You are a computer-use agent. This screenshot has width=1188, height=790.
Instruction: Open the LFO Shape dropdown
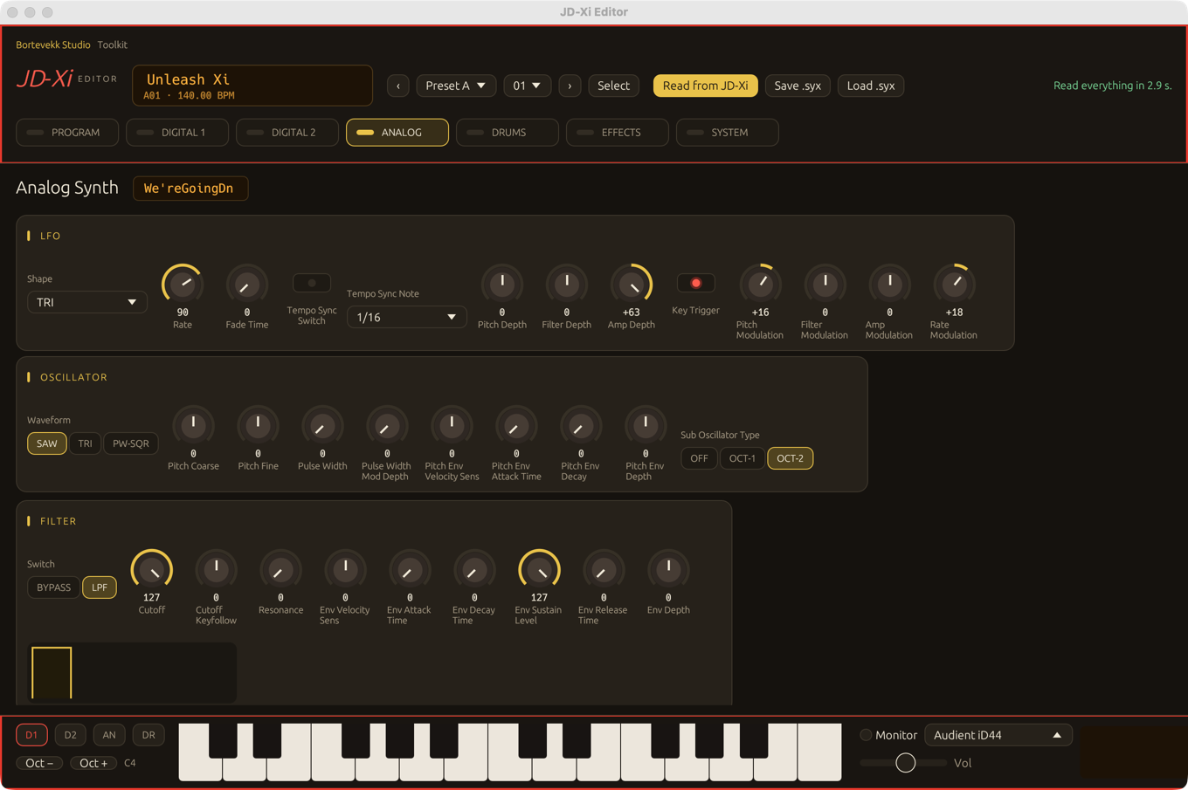tap(86, 302)
